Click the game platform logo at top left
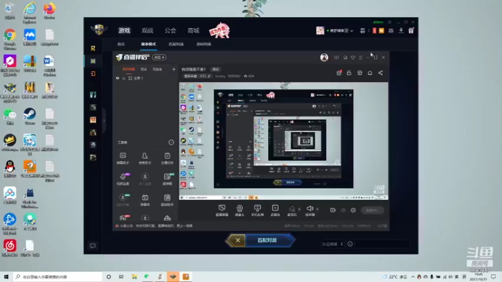The height and width of the screenshot is (282, 502). (99, 29)
